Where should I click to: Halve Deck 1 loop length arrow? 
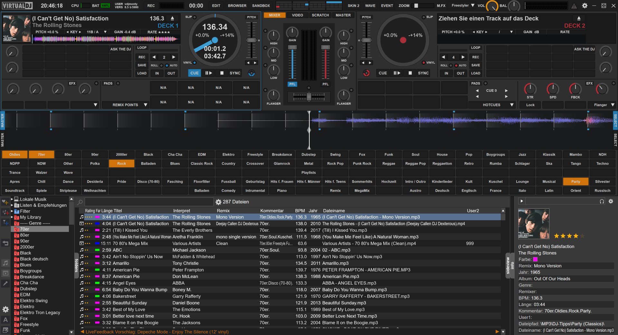click(154, 57)
